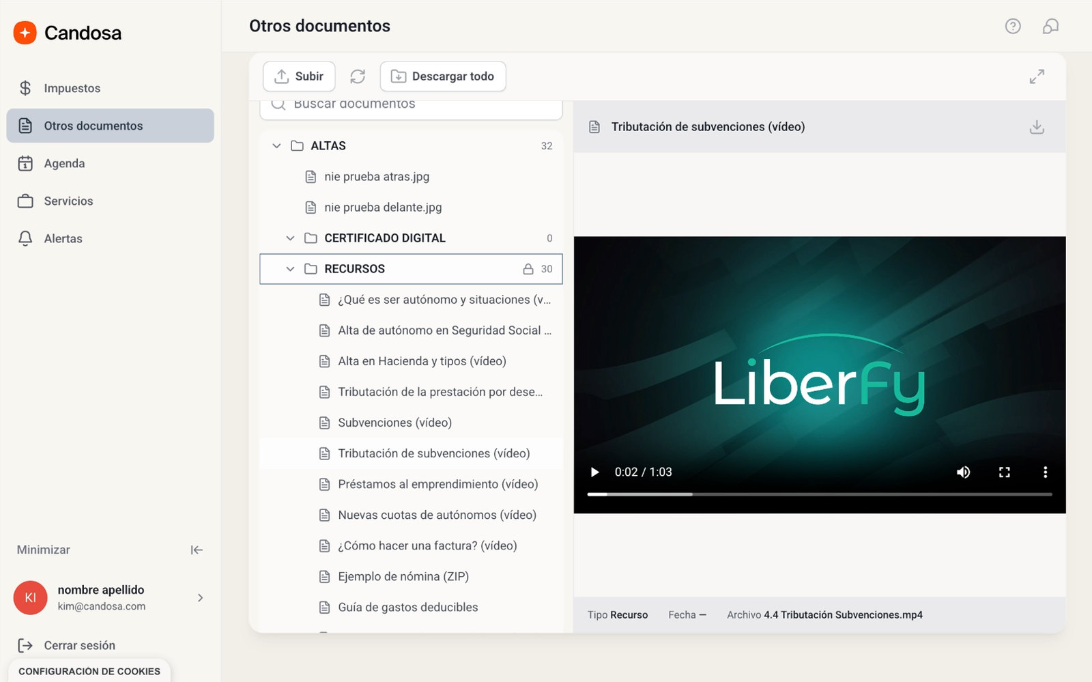The width and height of the screenshot is (1092, 682).
Task: Select Otros documentos in sidebar
Action: [x=110, y=126]
